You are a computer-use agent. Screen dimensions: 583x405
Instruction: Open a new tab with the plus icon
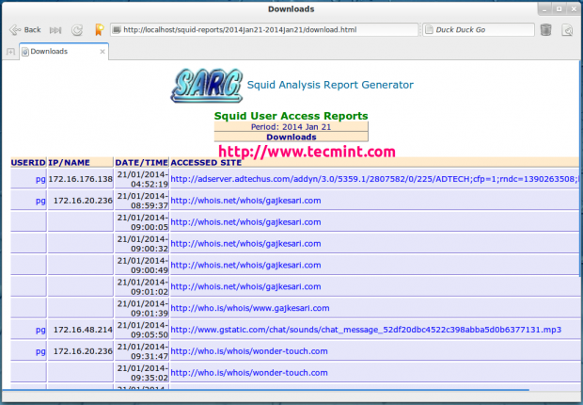tap(10, 52)
